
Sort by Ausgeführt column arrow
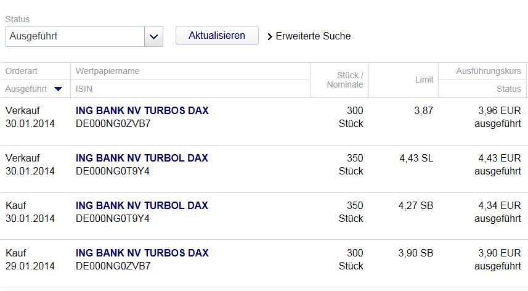59,89
